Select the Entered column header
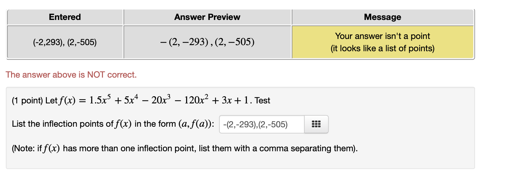Screen dimensions: 512x181 65,17
